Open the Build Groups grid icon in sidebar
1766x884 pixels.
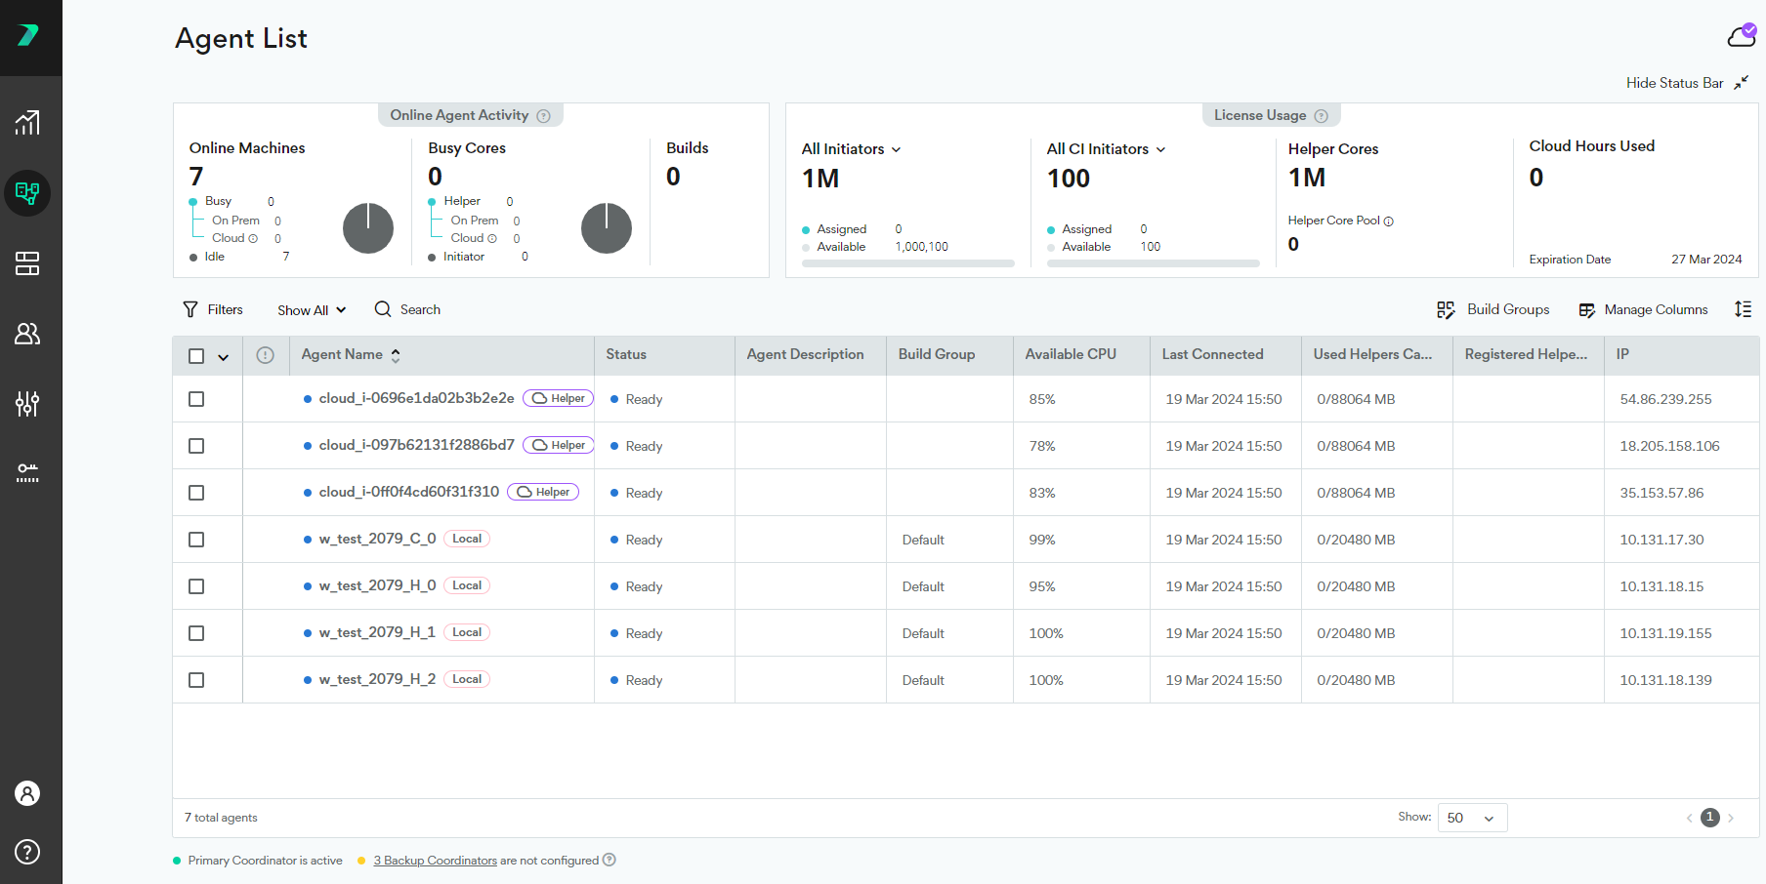[27, 263]
